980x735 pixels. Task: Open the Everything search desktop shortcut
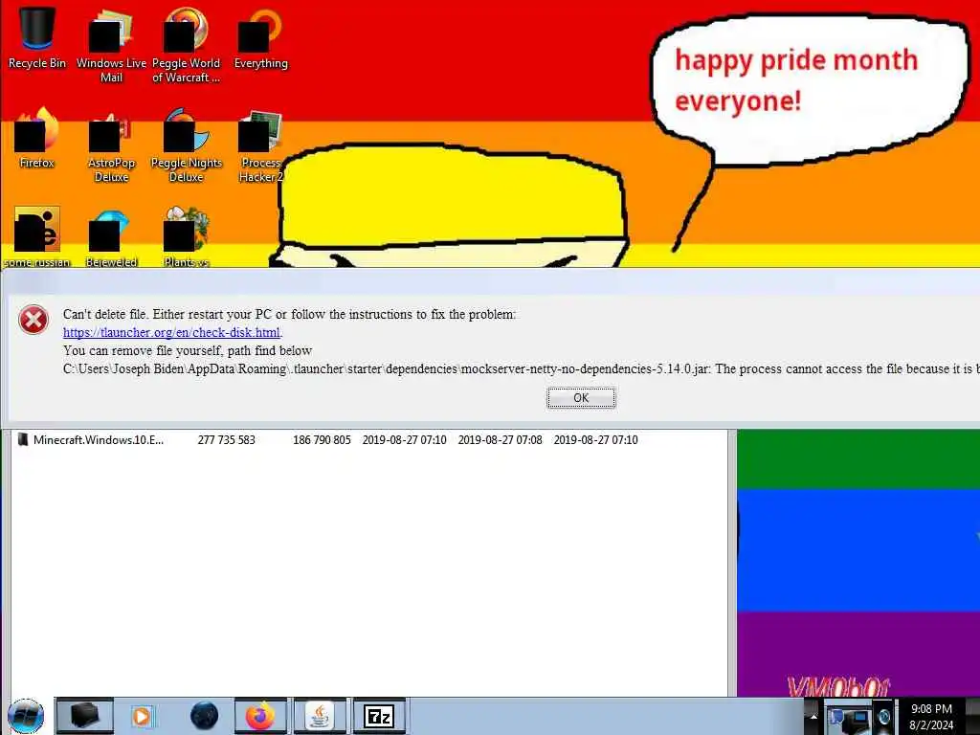pyautogui.click(x=260, y=38)
